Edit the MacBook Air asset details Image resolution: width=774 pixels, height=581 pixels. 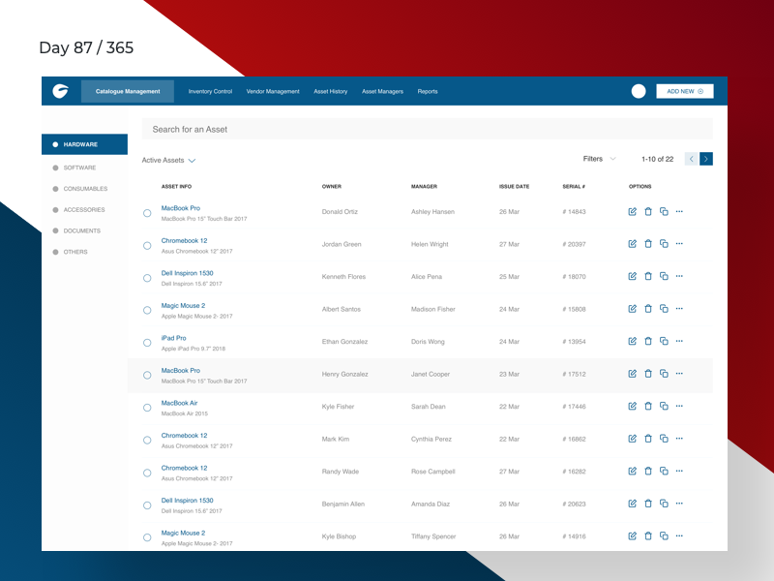tap(632, 406)
